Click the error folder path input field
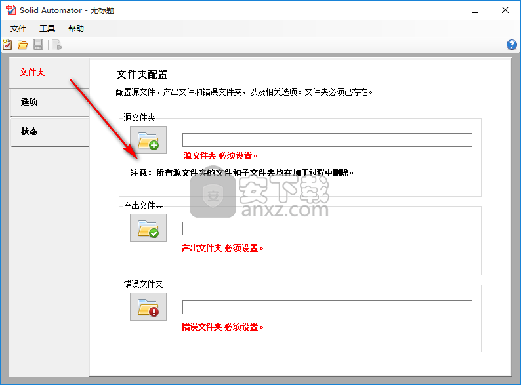521x385 pixels. pyautogui.click(x=327, y=307)
